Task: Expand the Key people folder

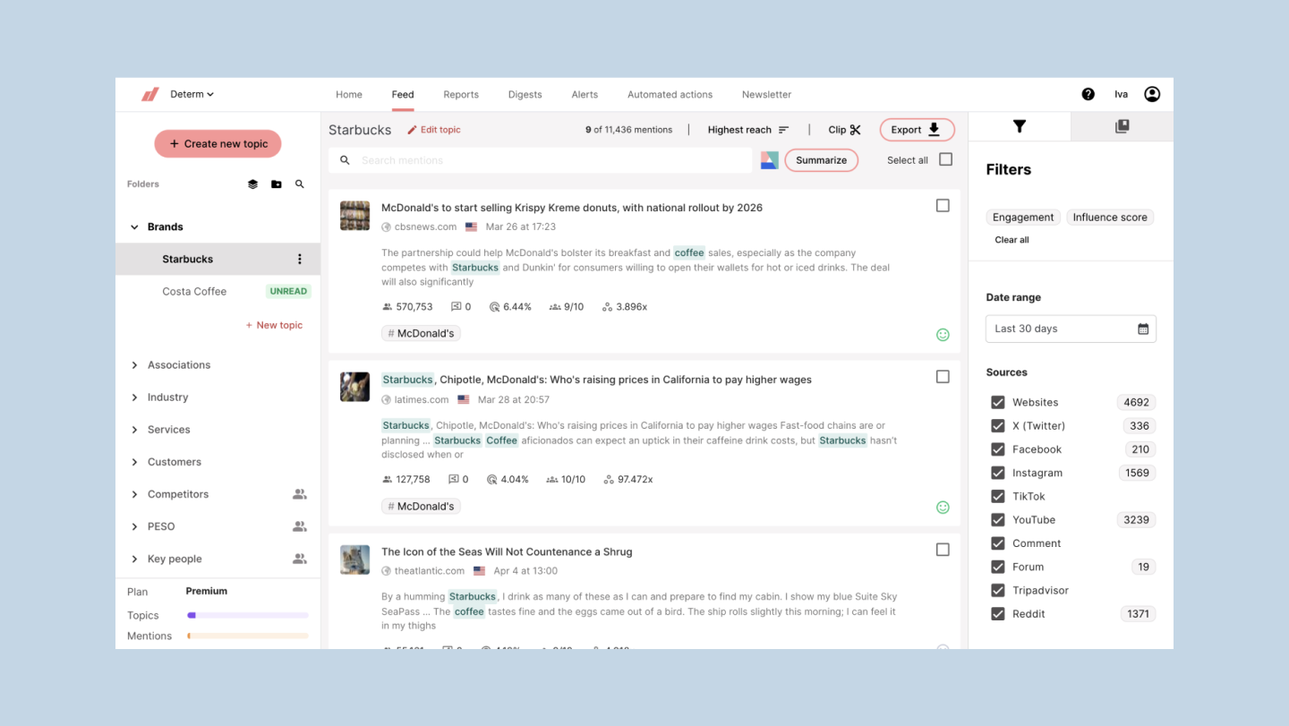Action: tap(134, 559)
